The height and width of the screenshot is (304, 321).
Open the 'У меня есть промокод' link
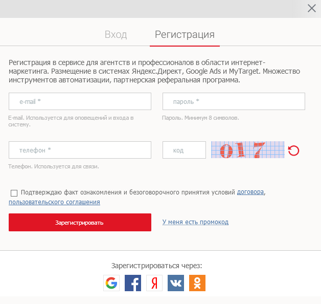click(195, 222)
